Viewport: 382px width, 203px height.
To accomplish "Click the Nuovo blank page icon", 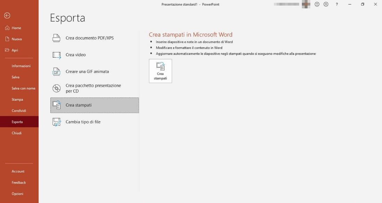I will (7, 39).
